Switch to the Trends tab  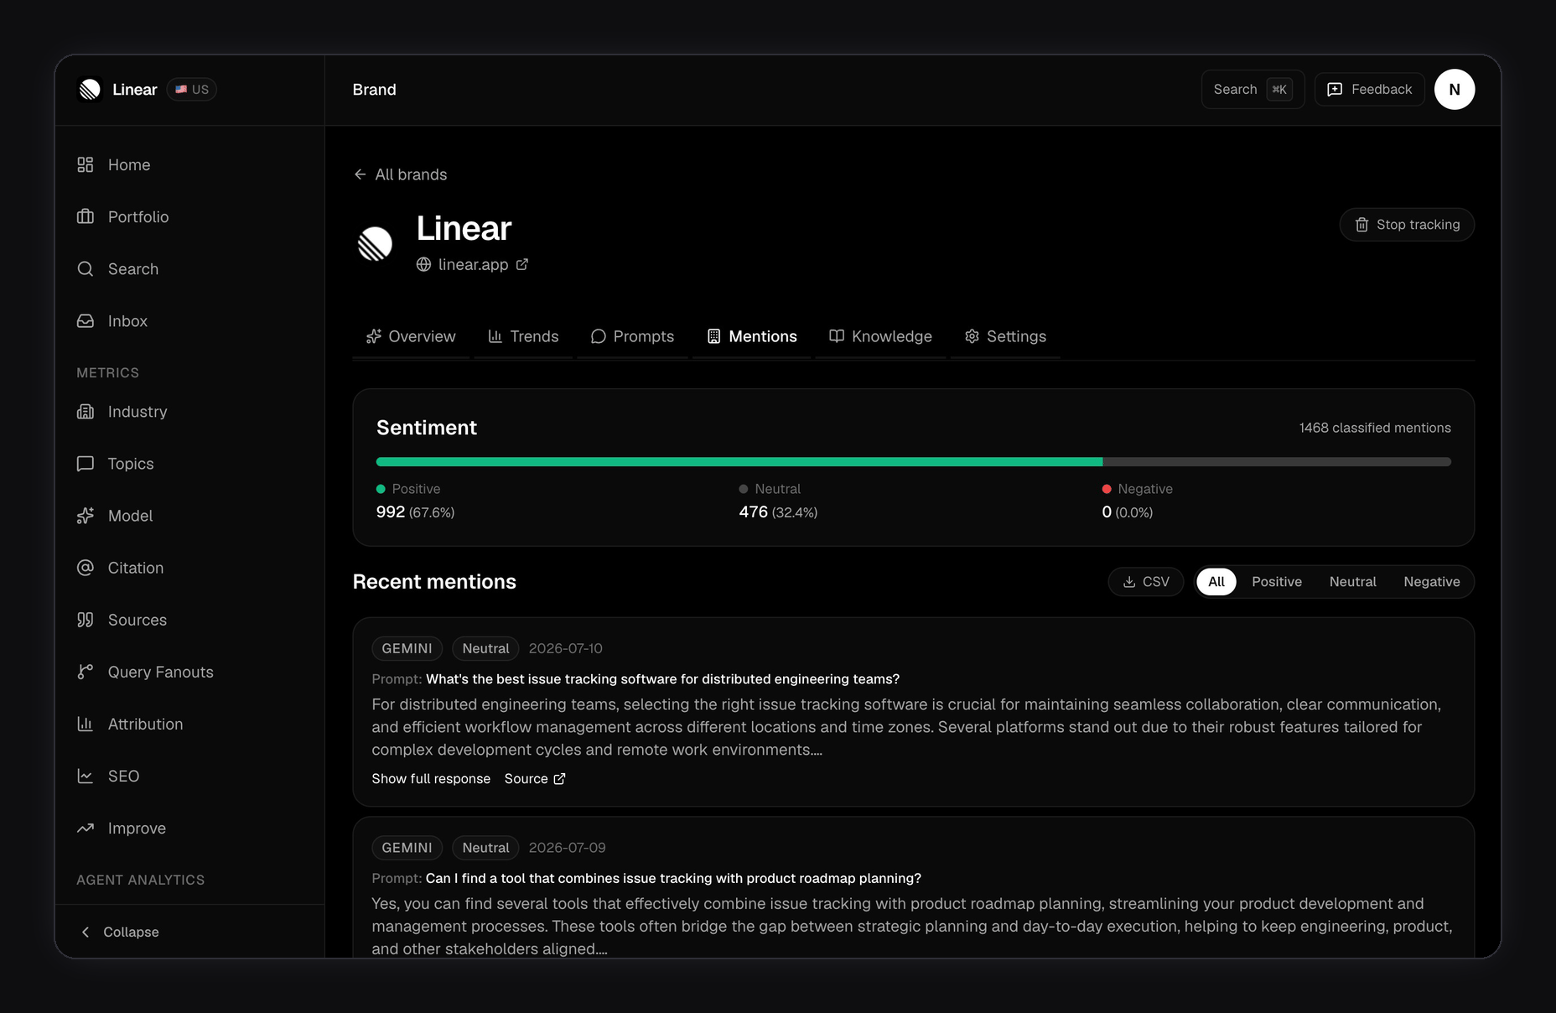pos(523,336)
